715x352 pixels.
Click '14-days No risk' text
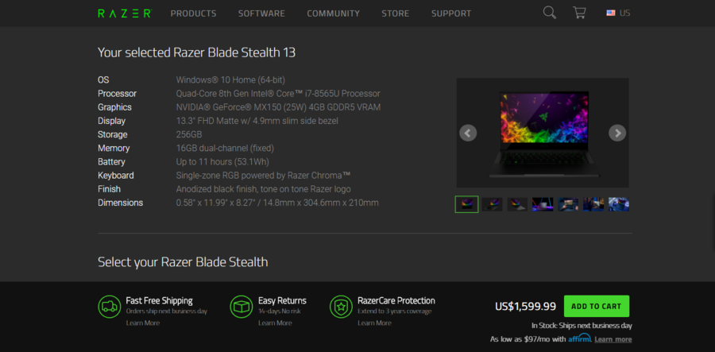[x=280, y=311]
